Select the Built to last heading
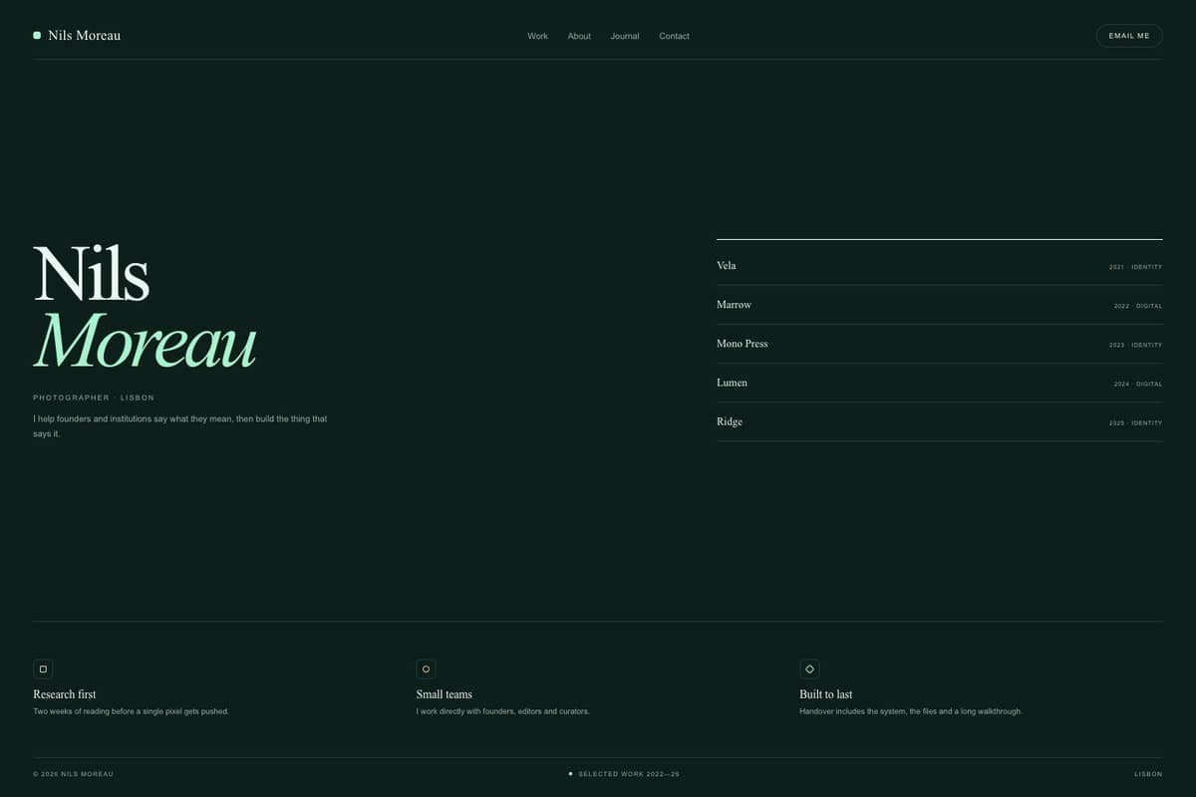1196x797 pixels. click(x=826, y=694)
